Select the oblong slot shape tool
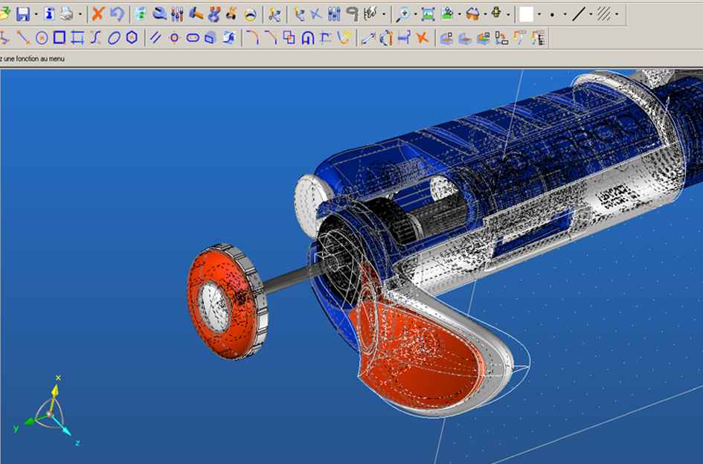 [193, 38]
